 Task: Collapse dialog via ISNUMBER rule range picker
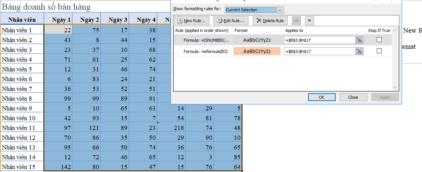click(359, 40)
